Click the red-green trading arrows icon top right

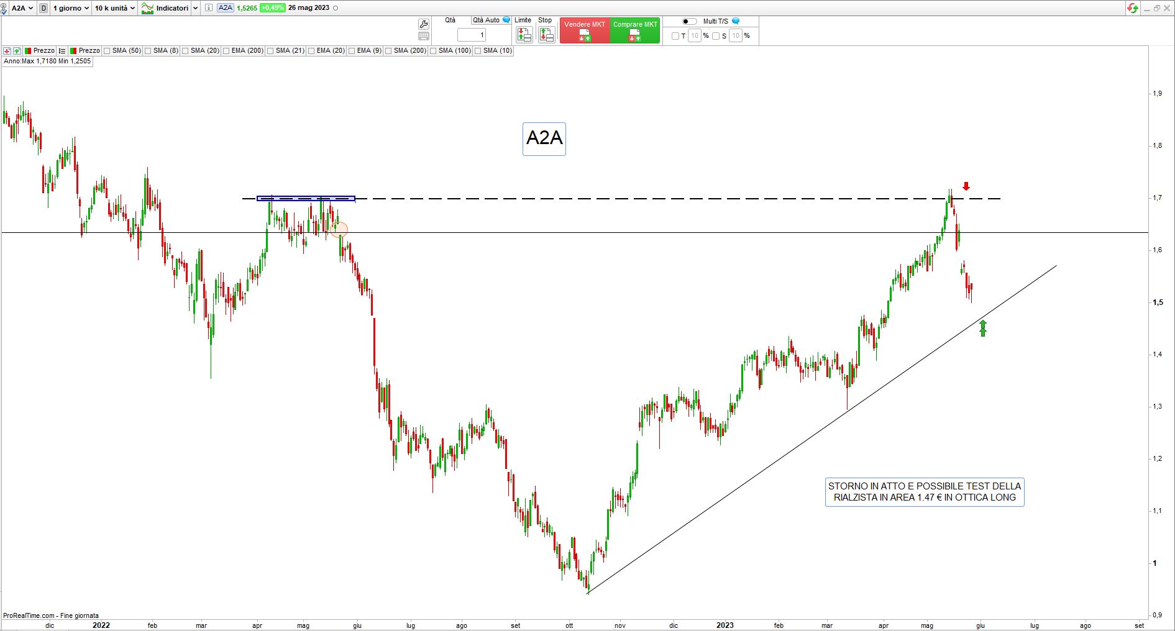click(1133, 8)
